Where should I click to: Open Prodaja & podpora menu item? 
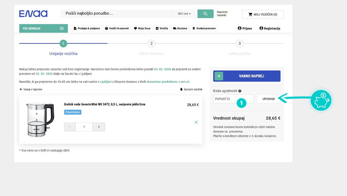87,28
